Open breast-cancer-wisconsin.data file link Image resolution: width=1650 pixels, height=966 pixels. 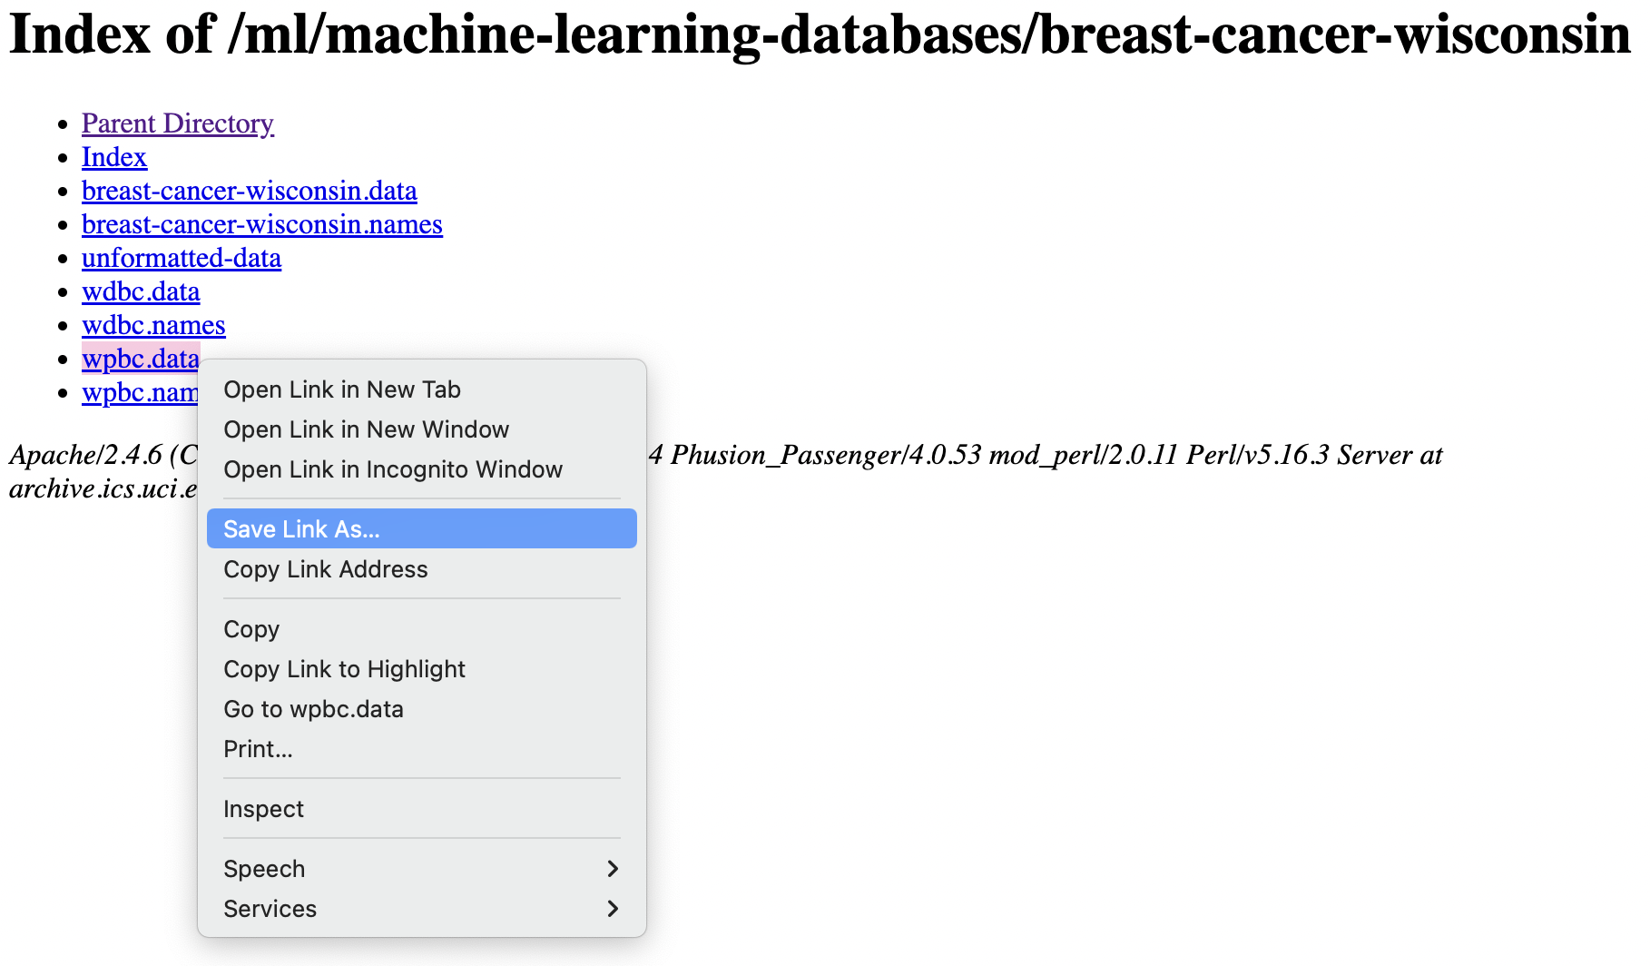point(250,191)
